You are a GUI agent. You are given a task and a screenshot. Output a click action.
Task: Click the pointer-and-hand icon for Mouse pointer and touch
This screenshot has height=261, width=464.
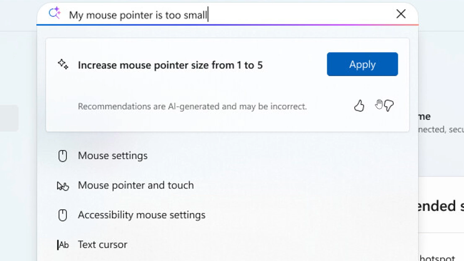click(x=62, y=186)
